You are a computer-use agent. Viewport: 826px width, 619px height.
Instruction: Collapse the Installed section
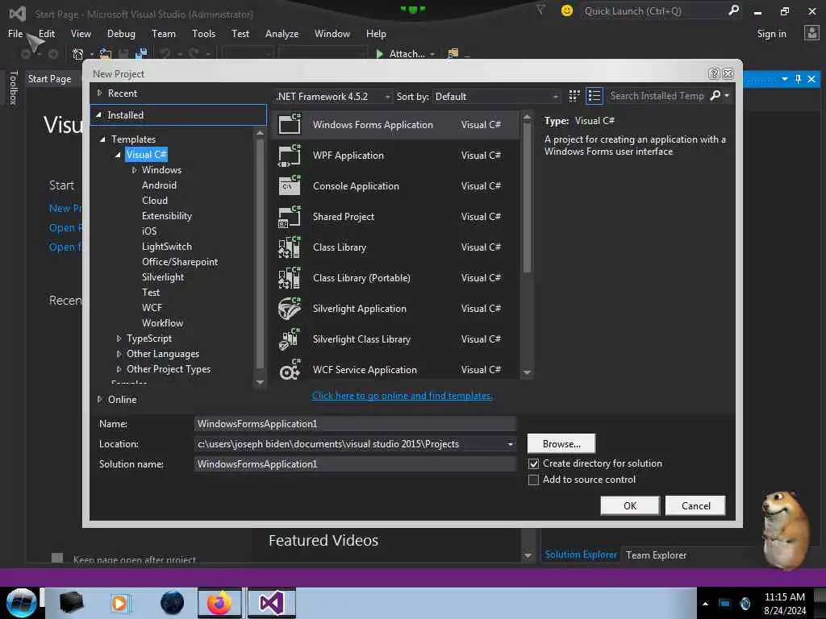98,114
